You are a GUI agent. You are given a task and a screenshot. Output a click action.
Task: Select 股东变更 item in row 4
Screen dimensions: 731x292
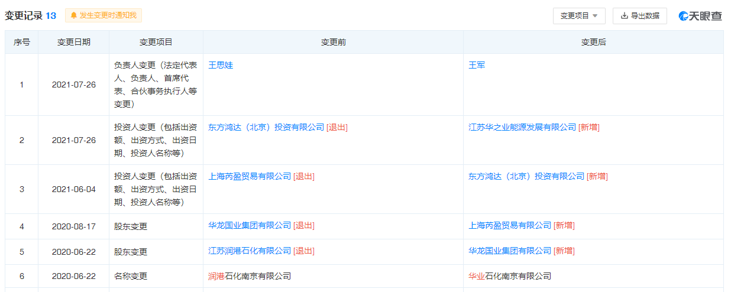coord(131,226)
